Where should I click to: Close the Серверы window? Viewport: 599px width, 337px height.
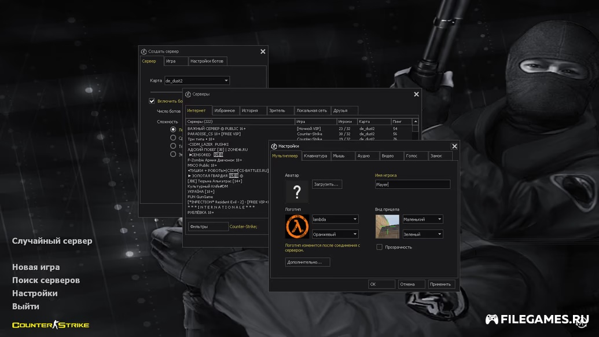pyautogui.click(x=416, y=94)
